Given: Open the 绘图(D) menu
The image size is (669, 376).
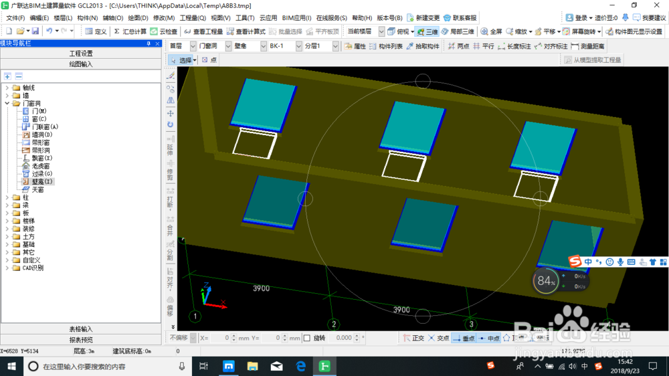Looking at the screenshot, I should click(138, 18).
